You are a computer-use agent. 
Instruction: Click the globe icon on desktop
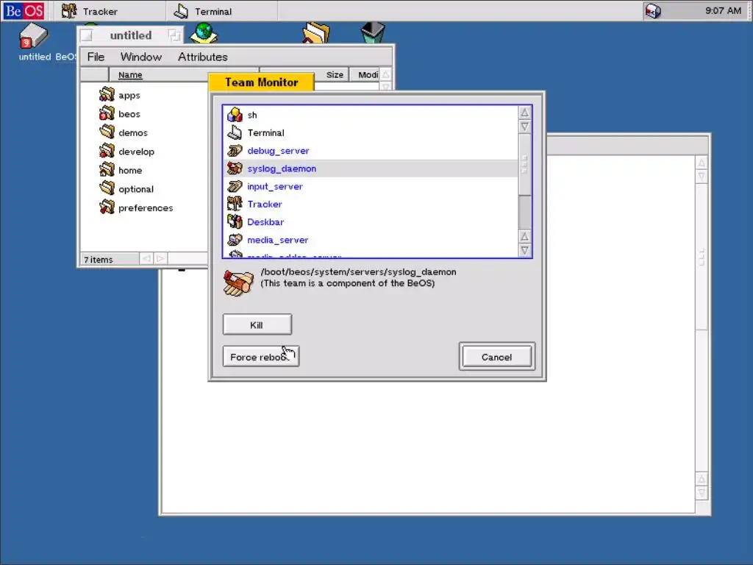[x=204, y=33]
